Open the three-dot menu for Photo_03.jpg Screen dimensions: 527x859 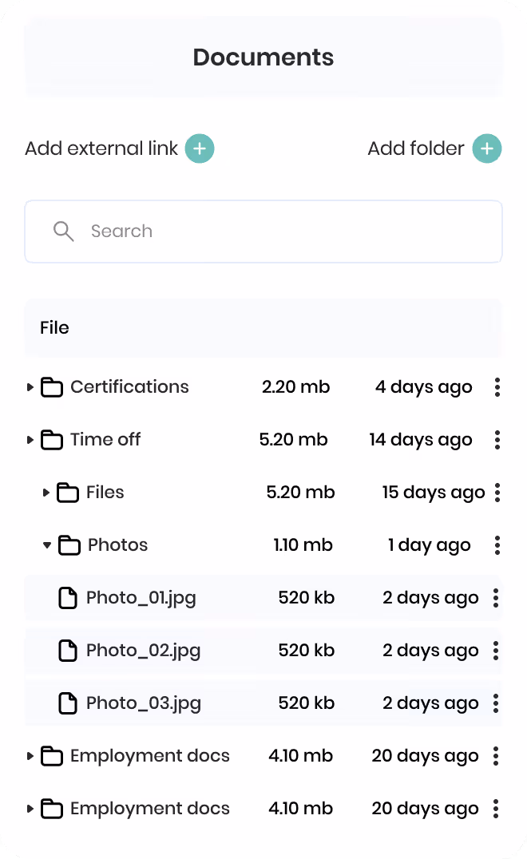click(x=496, y=703)
